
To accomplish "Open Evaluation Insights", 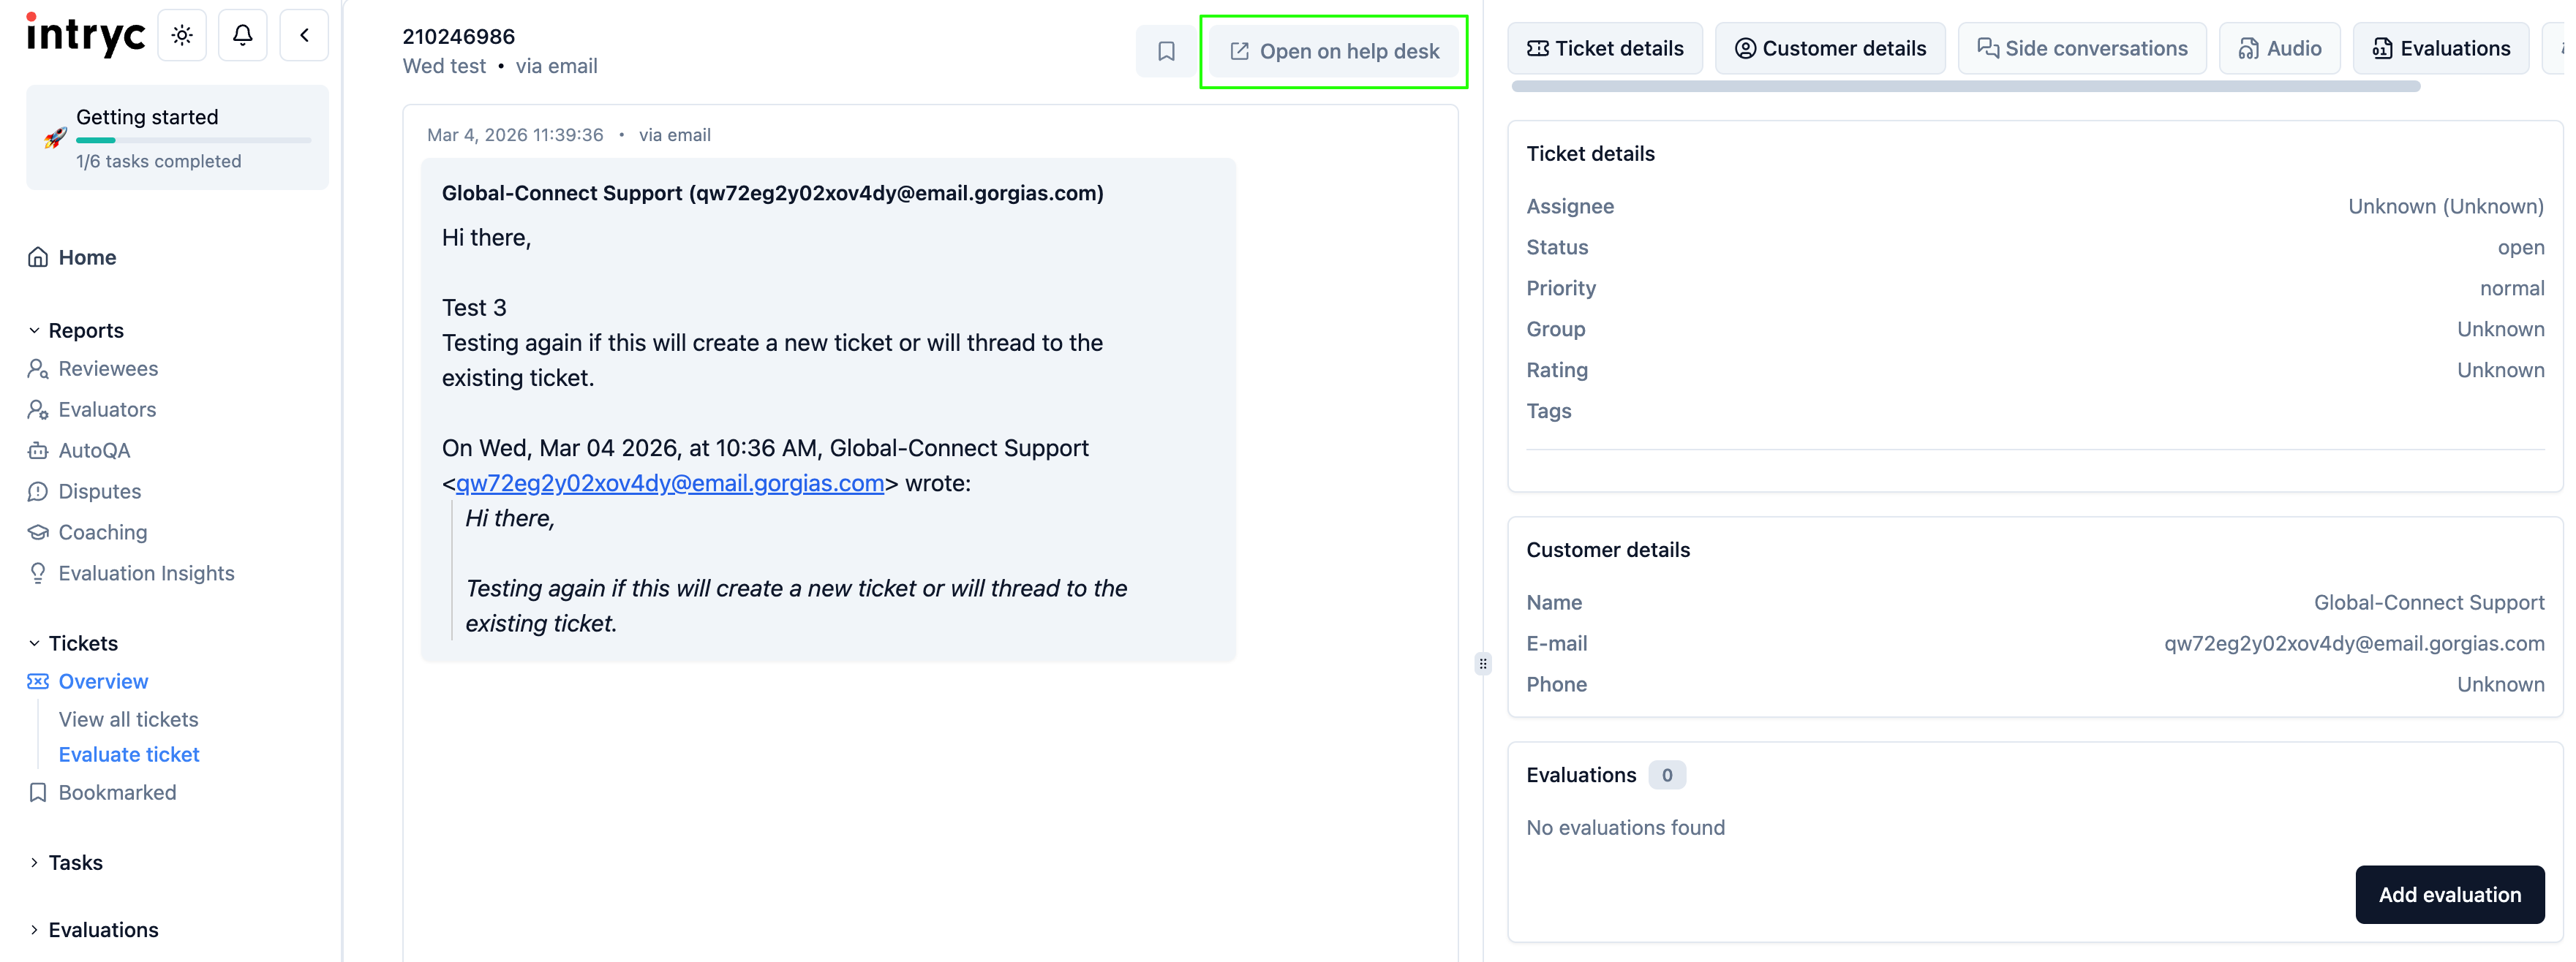I will [x=146, y=573].
